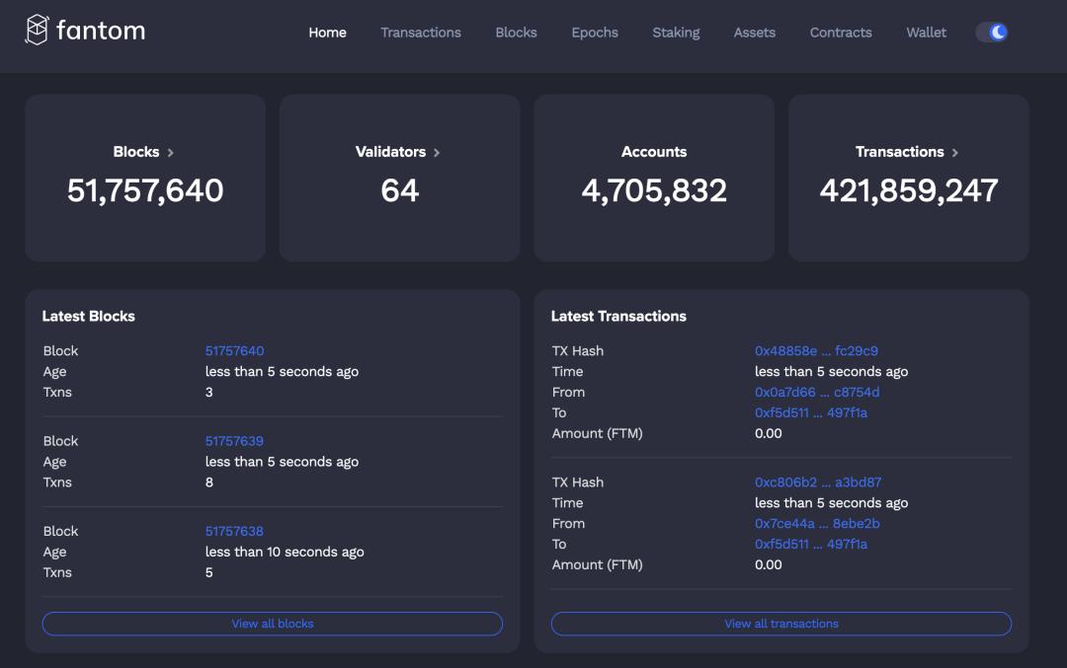
Task: Toggle the dark mode moon switch
Action: point(992,33)
